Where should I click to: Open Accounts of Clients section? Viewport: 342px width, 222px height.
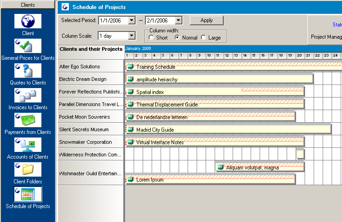(x=28, y=145)
